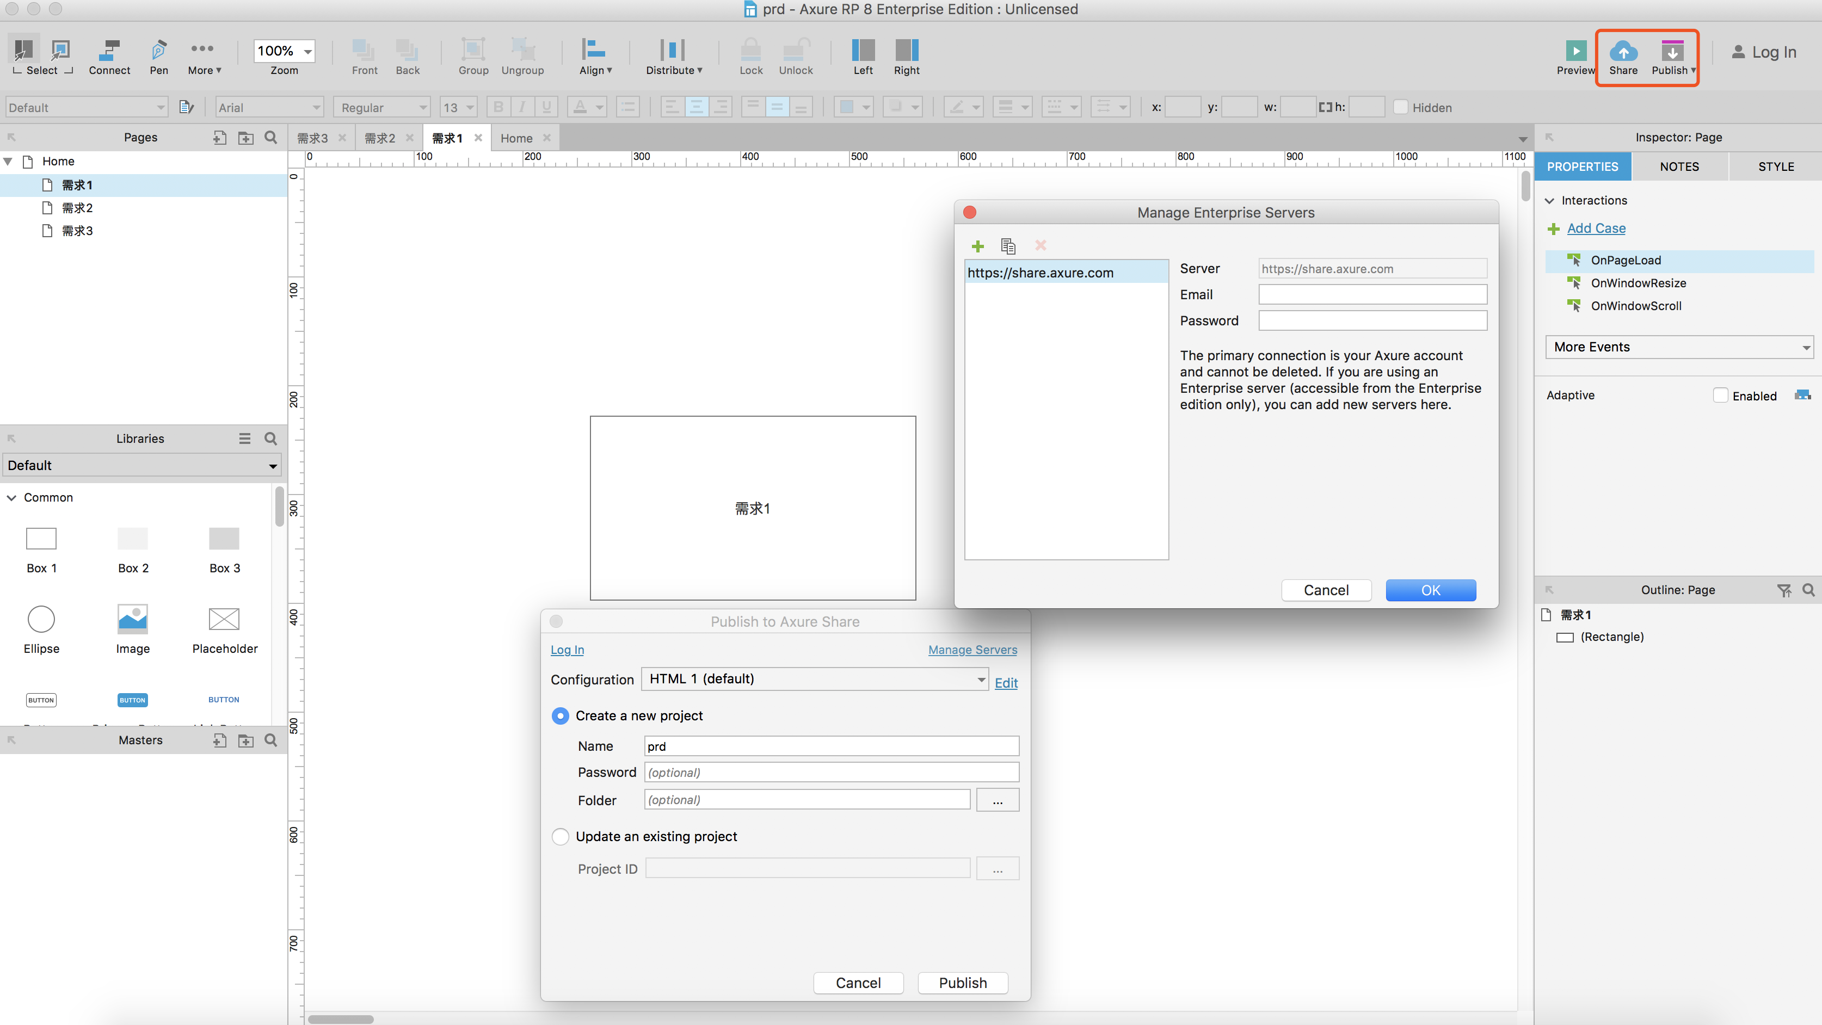
Task: Open the HTML 1 (default) configuration dropdown
Action: 815,680
